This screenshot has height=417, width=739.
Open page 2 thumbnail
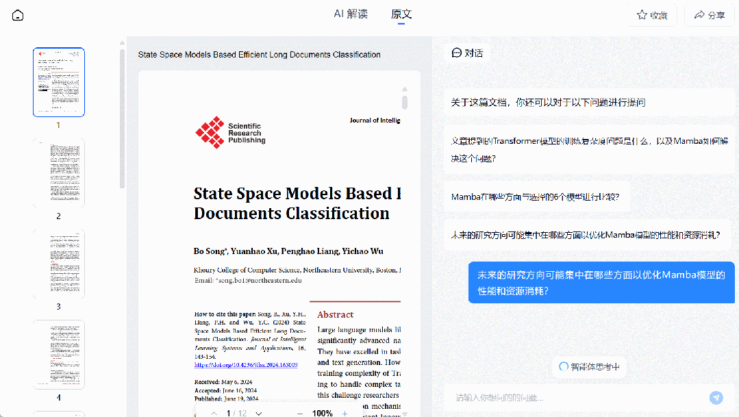point(59,173)
